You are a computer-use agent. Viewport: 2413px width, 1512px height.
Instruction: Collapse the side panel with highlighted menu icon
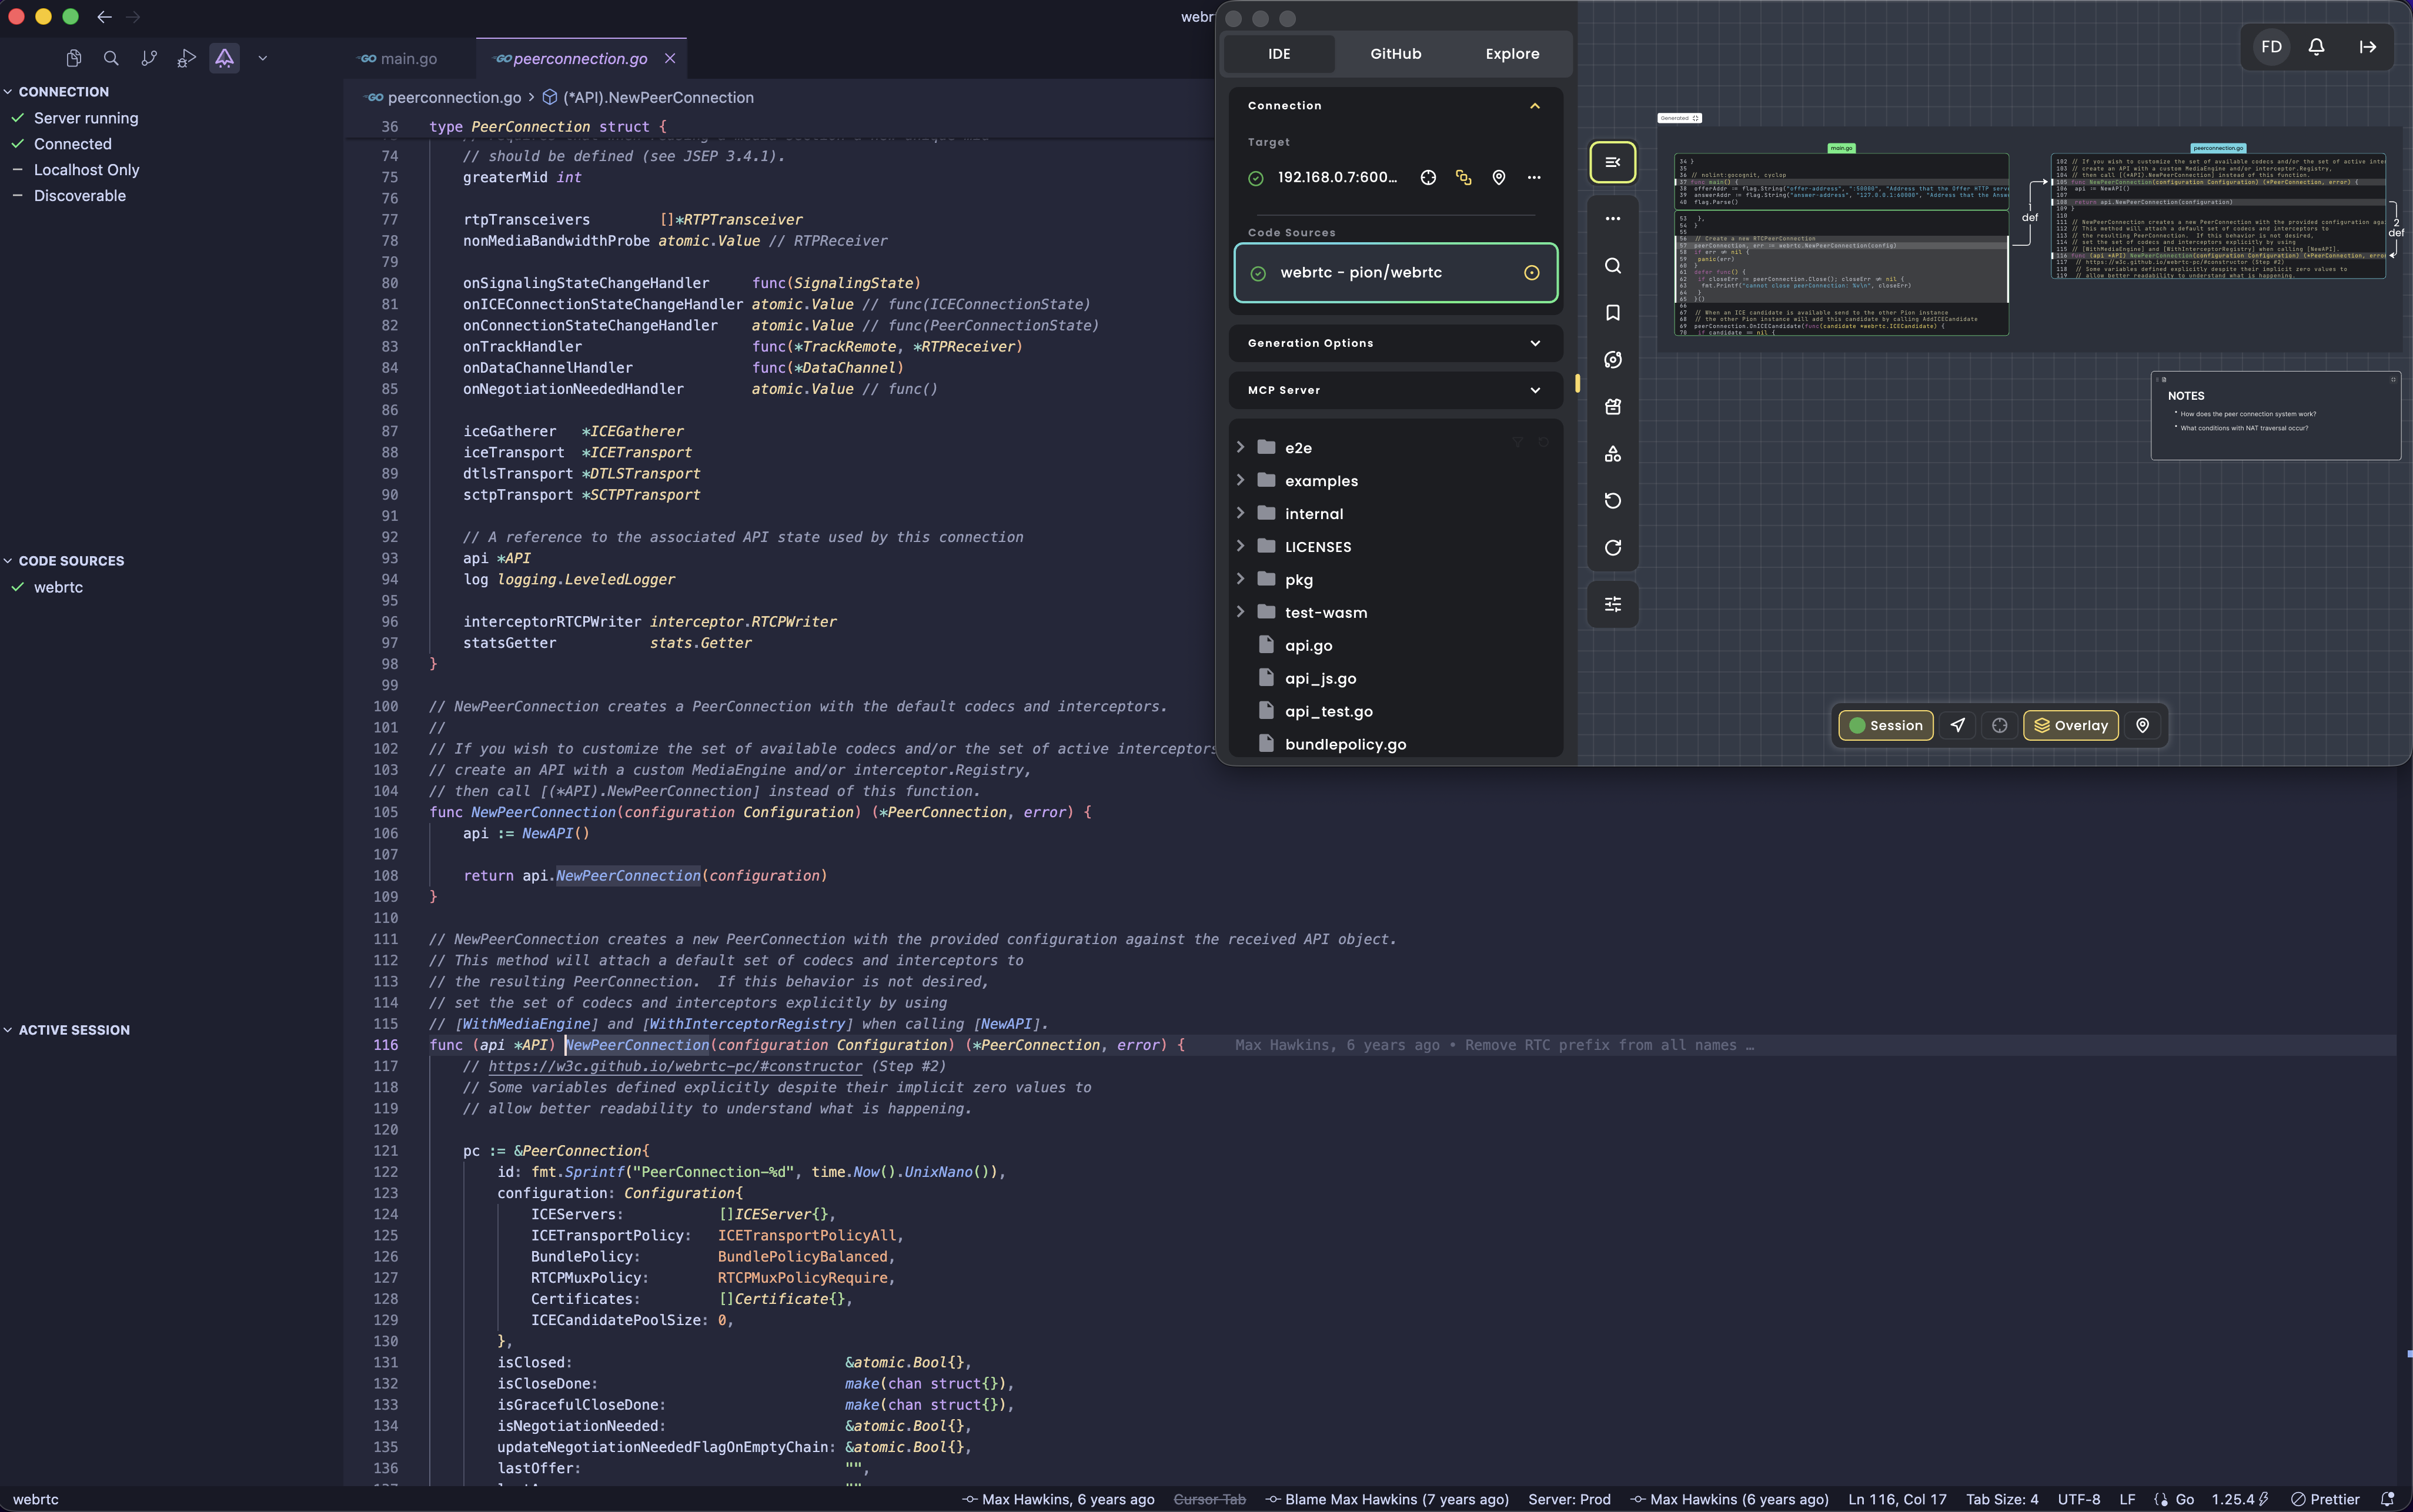(1612, 162)
